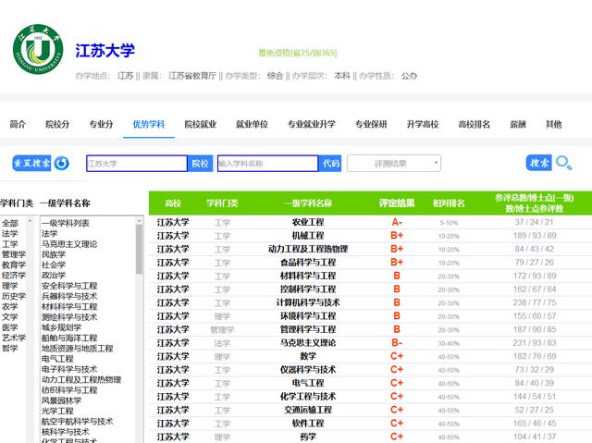Select the 优势学科 tab
This screenshot has width=592, height=443.
point(149,124)
